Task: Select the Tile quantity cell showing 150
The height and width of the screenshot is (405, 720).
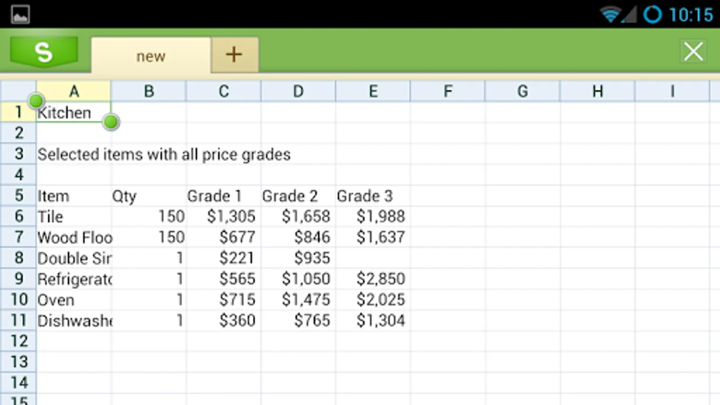Action: (x=149, y=216)
